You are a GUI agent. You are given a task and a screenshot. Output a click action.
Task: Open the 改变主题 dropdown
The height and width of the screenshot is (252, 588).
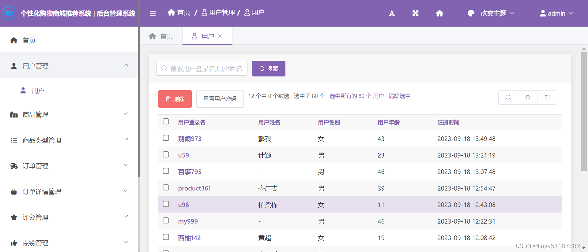pos(491,13)
